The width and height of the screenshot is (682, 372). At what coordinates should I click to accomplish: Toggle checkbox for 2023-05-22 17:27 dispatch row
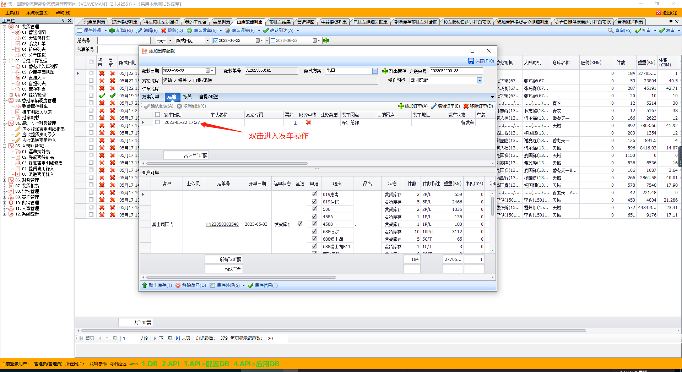point(158,122)
